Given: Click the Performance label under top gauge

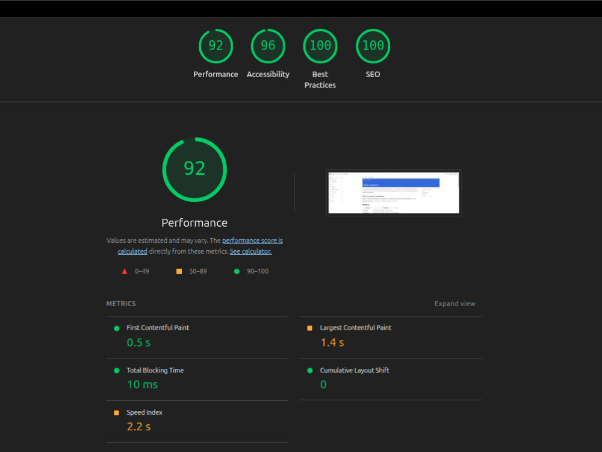Looking at the screenshot, I should [x=216, y=74].
